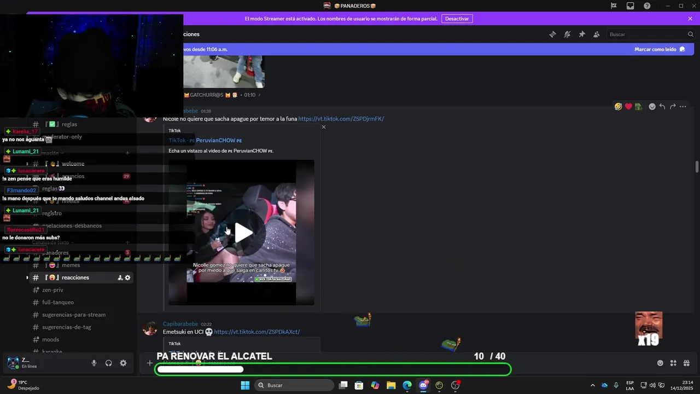Add red heart reaction to message

click(628, 107)
